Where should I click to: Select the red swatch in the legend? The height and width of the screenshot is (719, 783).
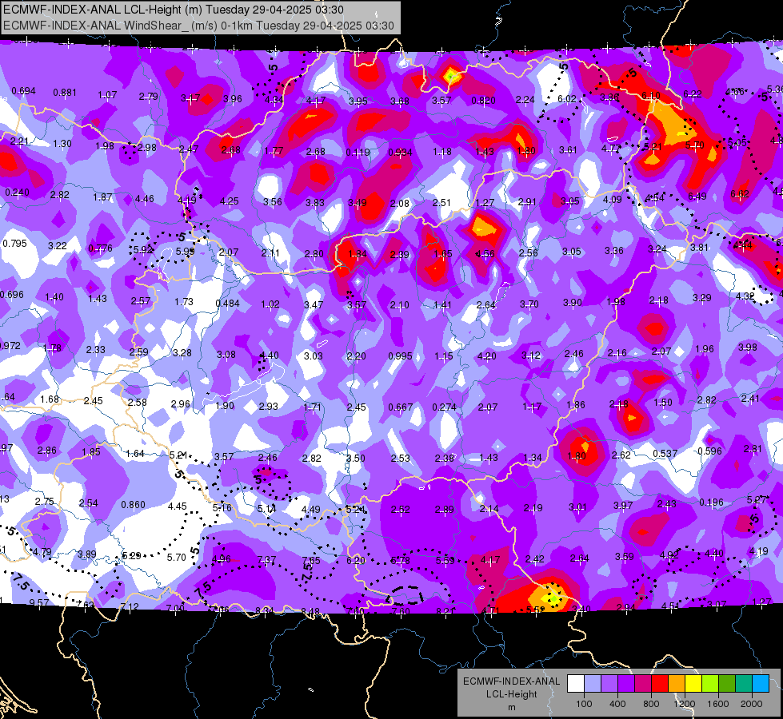(660, 684)
